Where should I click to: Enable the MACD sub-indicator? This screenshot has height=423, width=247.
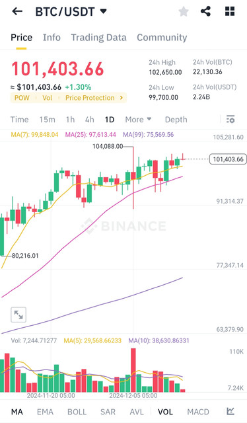(x=198, y=412)
